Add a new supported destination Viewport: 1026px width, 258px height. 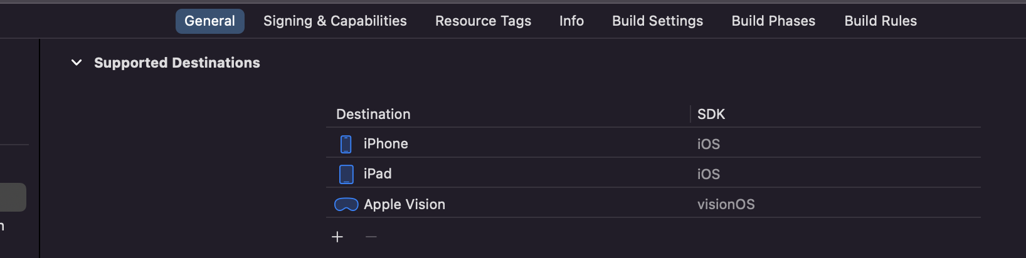tap(337, 237)
